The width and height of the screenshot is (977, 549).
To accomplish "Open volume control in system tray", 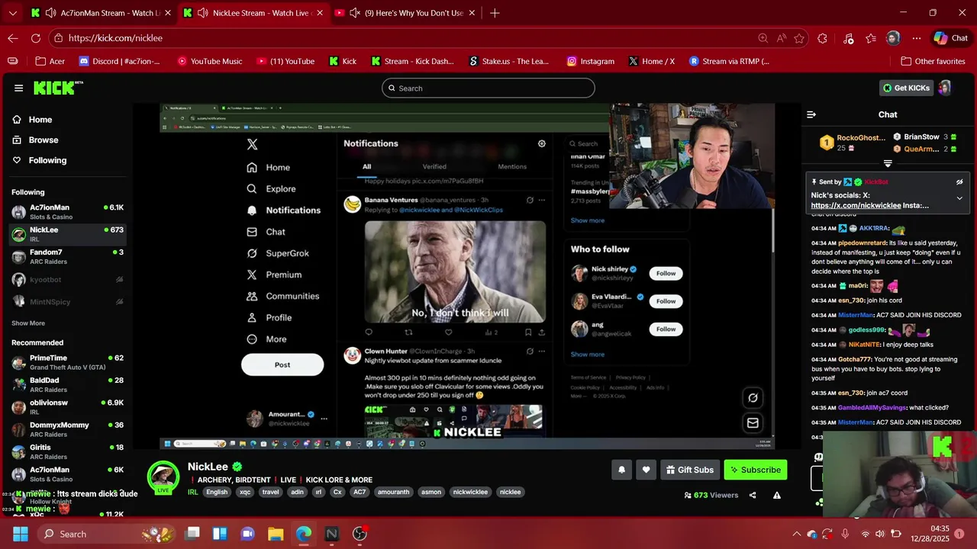I will click(x=880, y=534).
